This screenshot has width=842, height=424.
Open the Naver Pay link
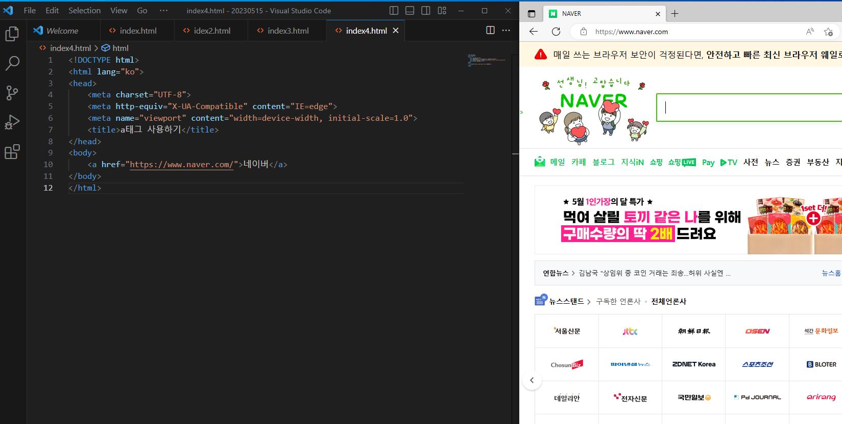(x=708, y=163)
